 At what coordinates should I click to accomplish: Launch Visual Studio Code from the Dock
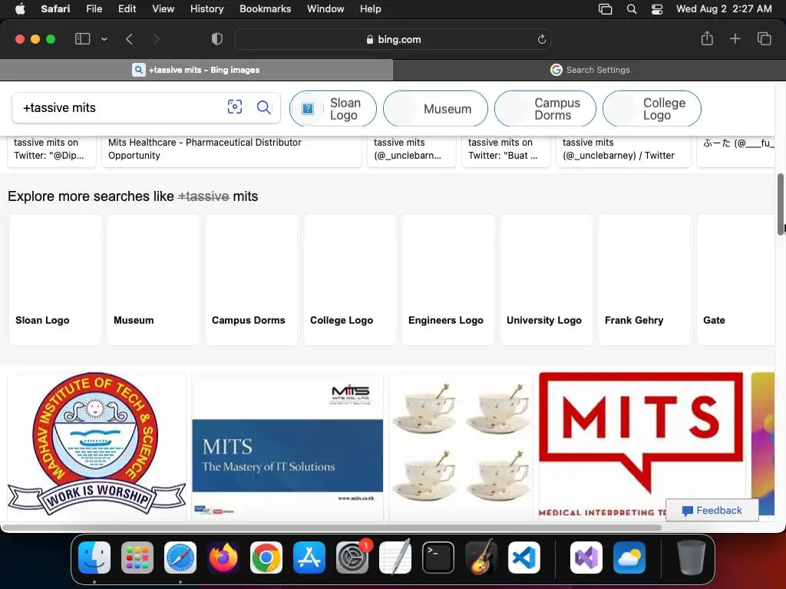click(x=523, y=558)
